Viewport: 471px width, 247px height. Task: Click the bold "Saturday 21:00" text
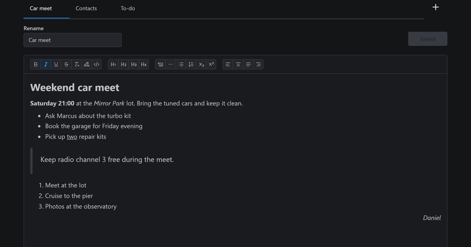pos(52,104)
